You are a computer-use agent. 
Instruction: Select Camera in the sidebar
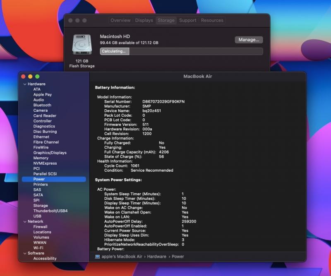tap(40, 110)
